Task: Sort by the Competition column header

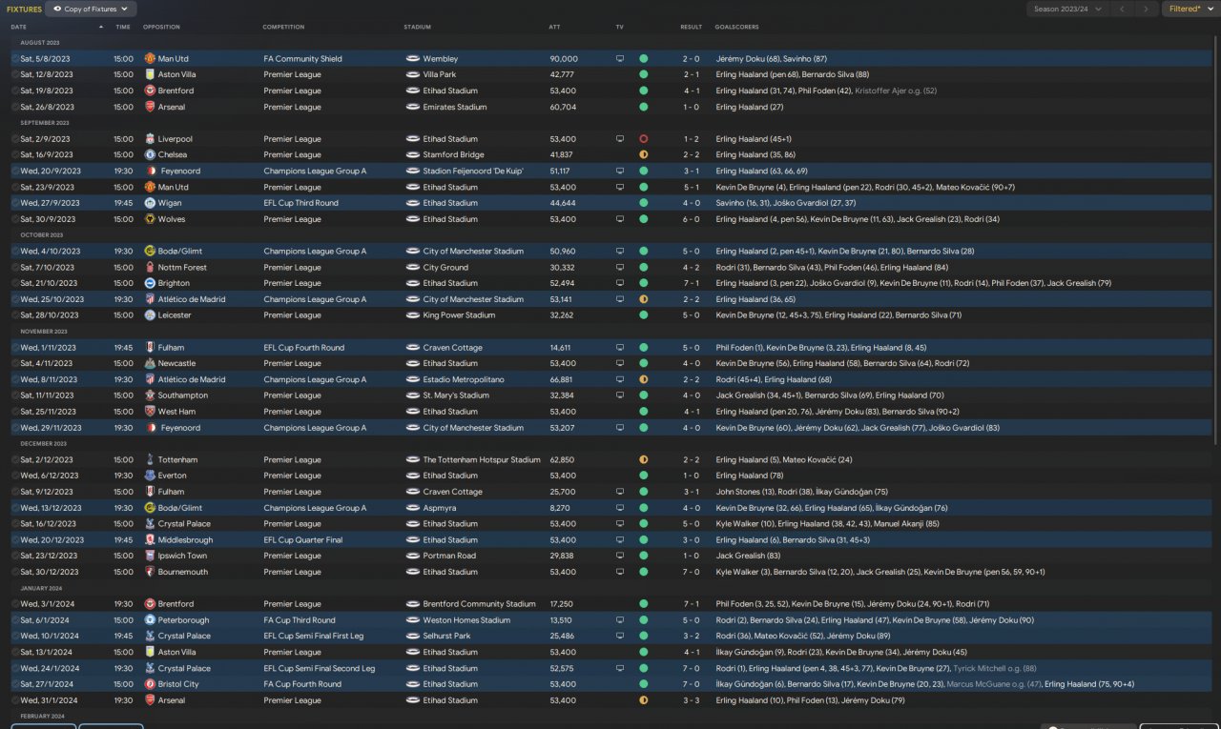Action: tap(283, 27)
